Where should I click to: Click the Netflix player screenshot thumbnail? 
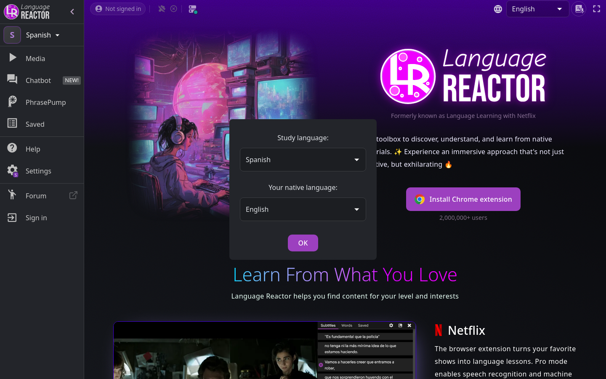(x=265, y=350)
